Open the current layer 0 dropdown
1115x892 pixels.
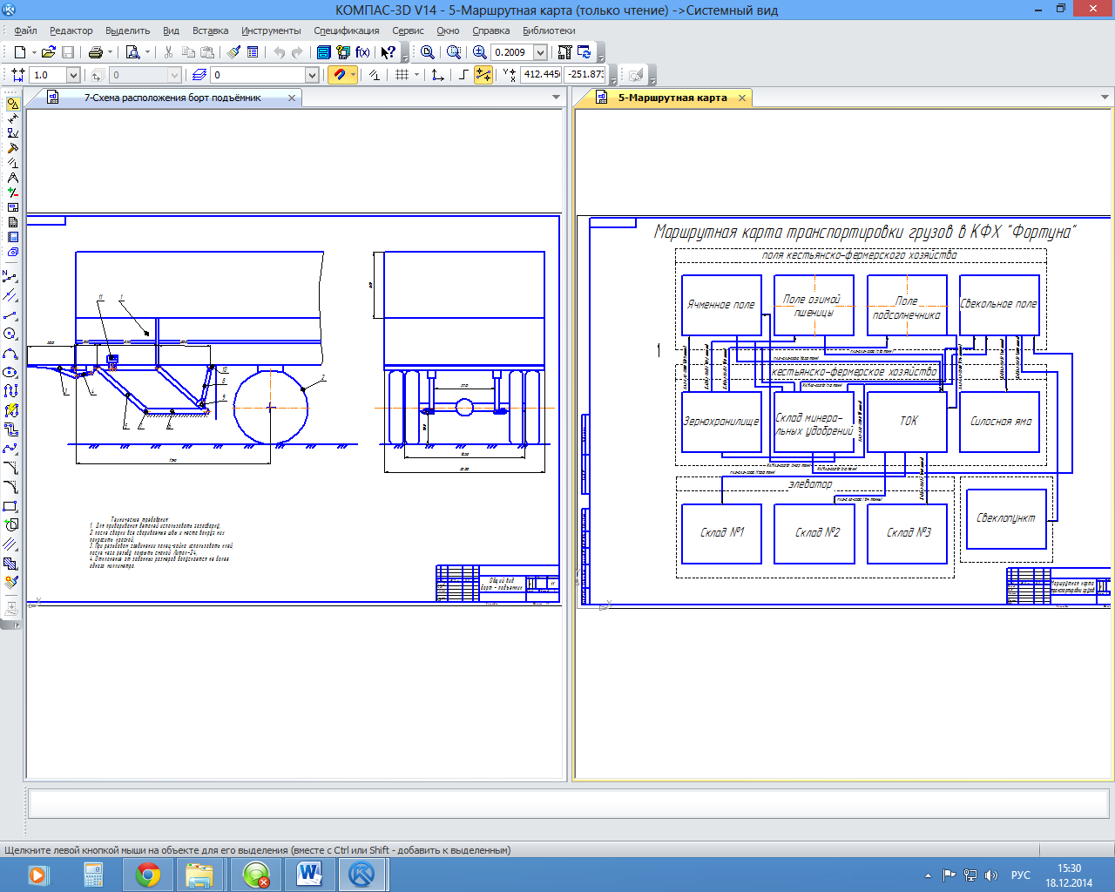(x=312, y=75)
